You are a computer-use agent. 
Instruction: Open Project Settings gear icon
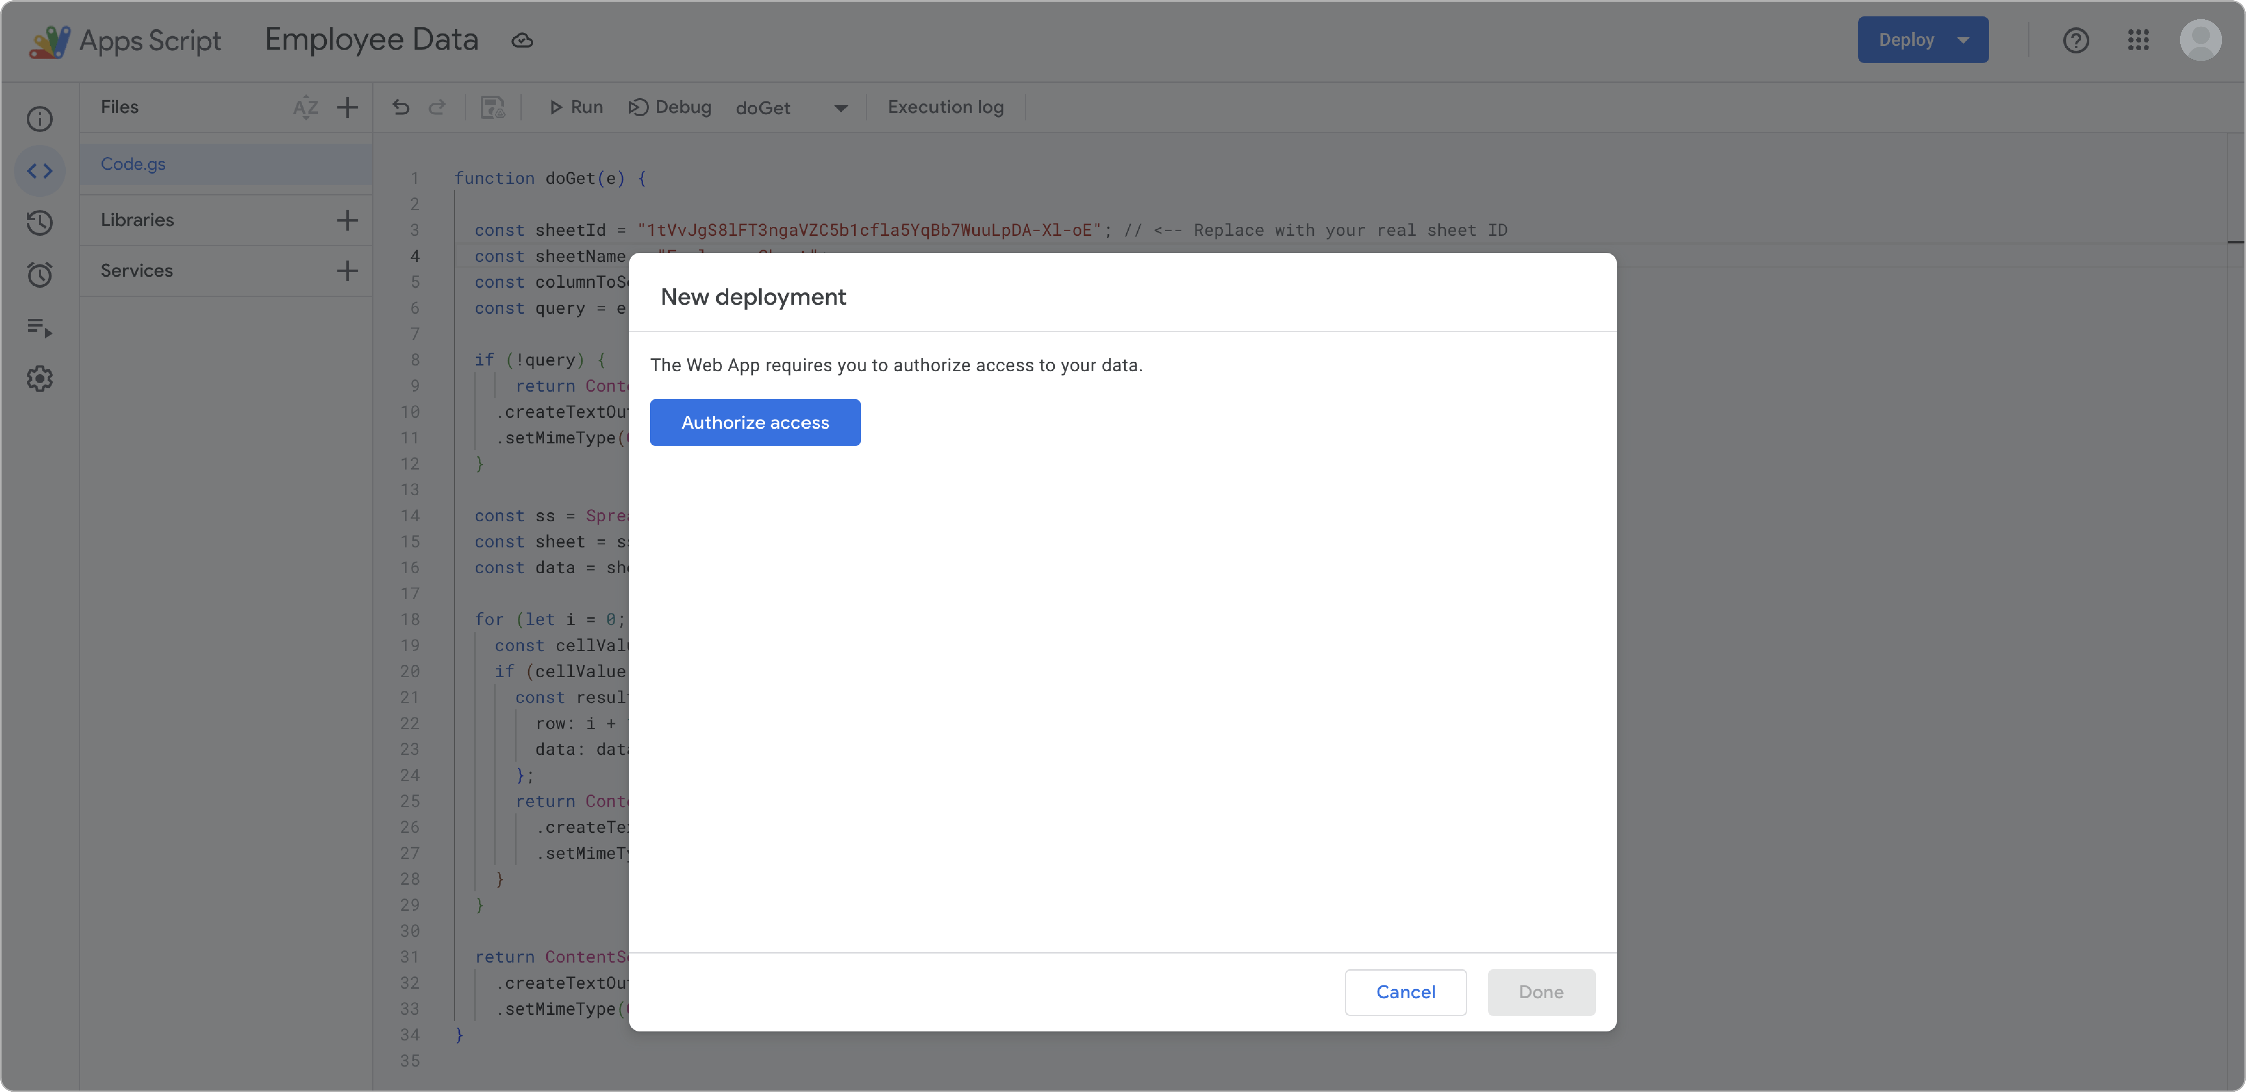(39, 379)
